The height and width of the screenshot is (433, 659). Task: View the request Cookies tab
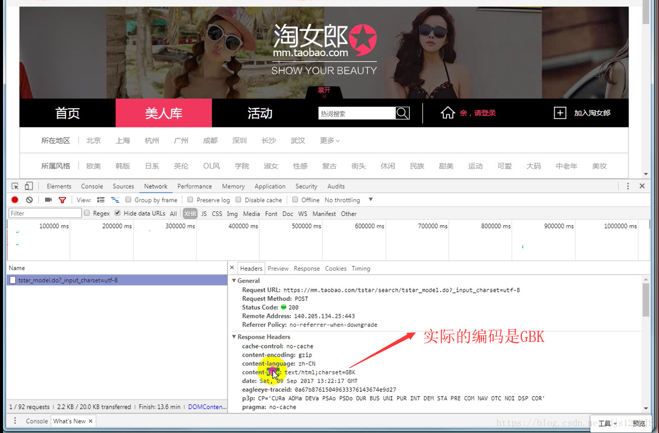click(x=336, y=269)
